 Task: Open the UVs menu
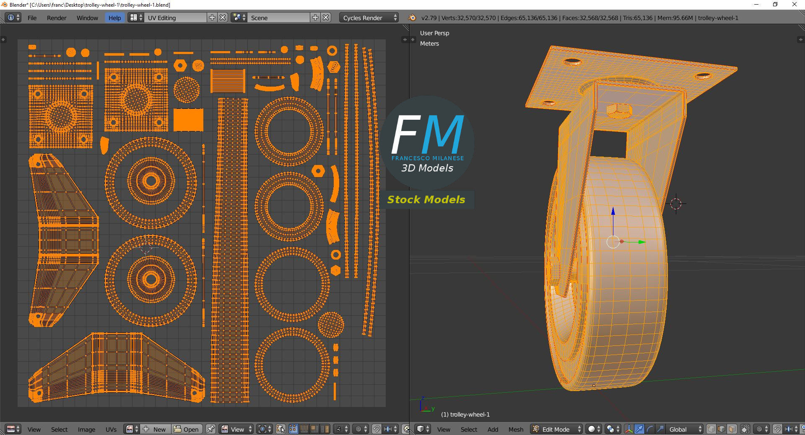click(x=111, y=429)
